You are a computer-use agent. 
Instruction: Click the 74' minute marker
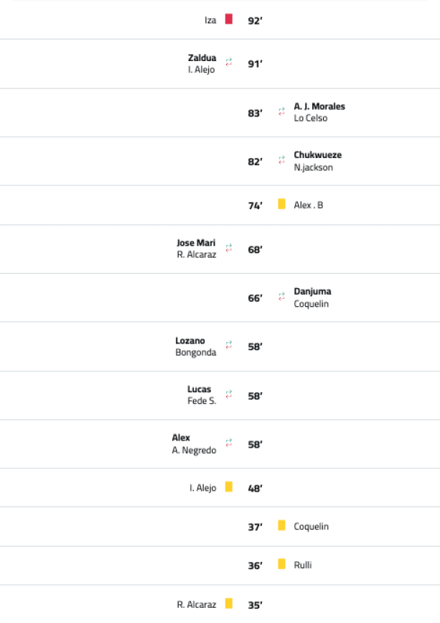255,206
